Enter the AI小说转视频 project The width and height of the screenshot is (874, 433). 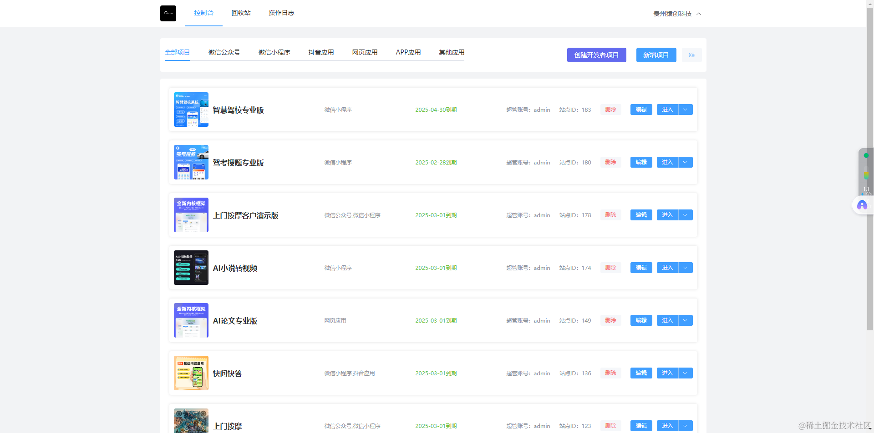click(x=667, y=268)
